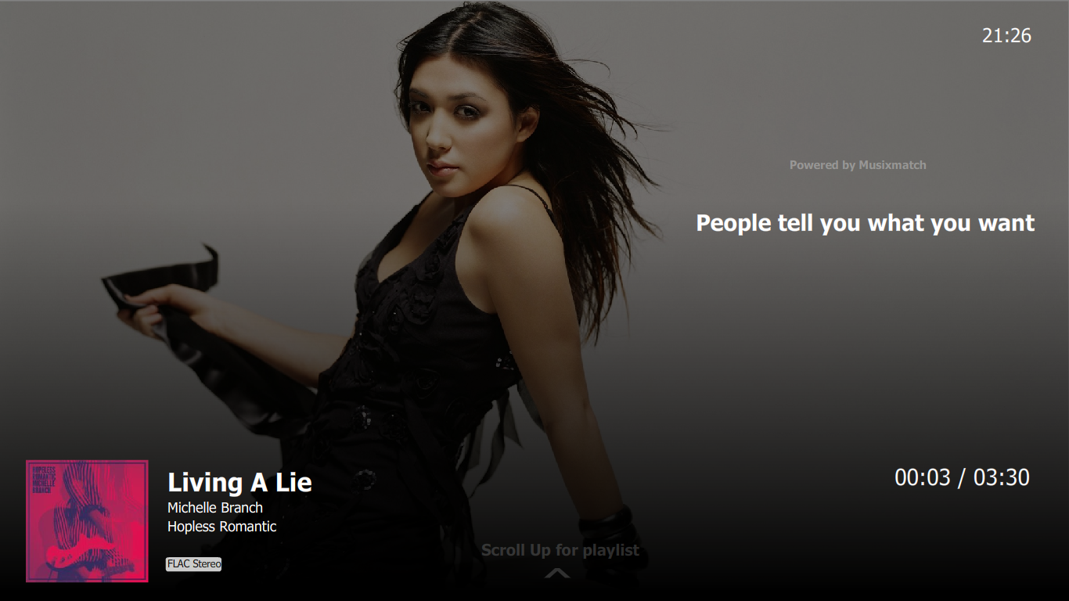Click the 21:26 clock display
Image resolution: width=1069 pixels, height=601 pixels.
click(1007, 35)
